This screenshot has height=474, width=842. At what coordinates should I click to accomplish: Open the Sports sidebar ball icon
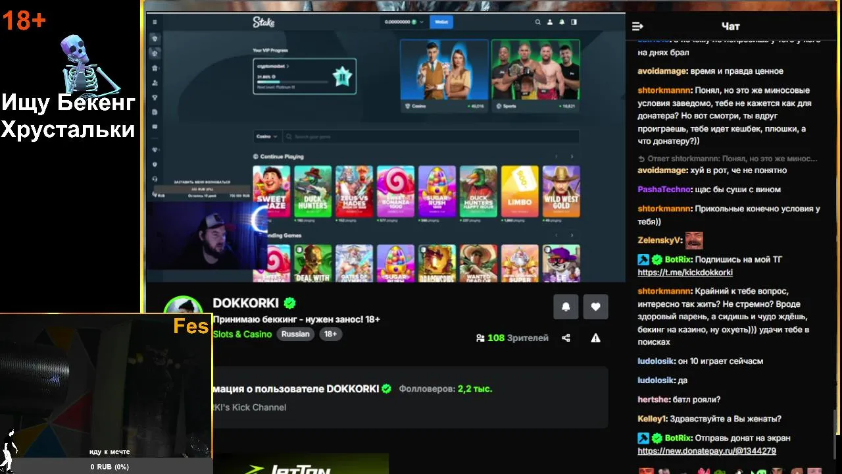155,53
